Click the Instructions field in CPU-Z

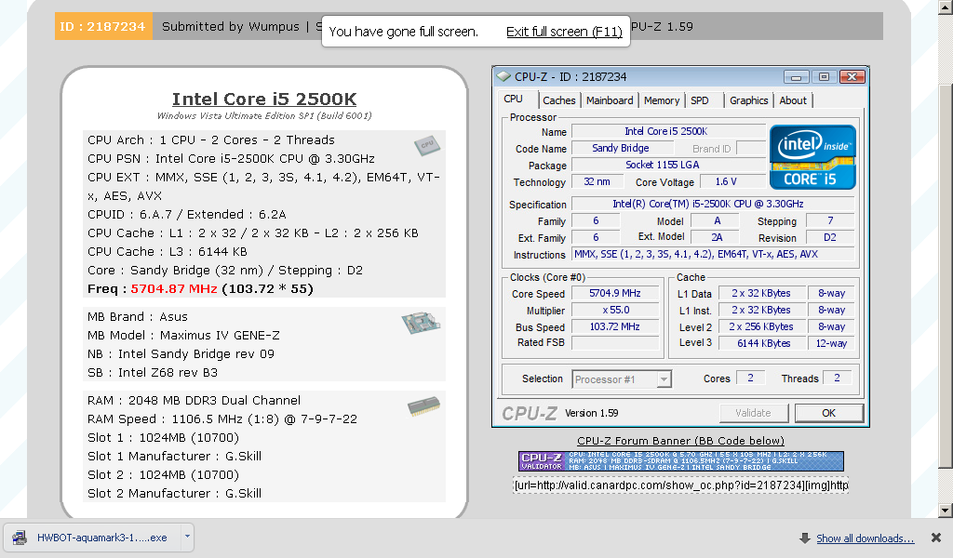[x=713, y=255]
